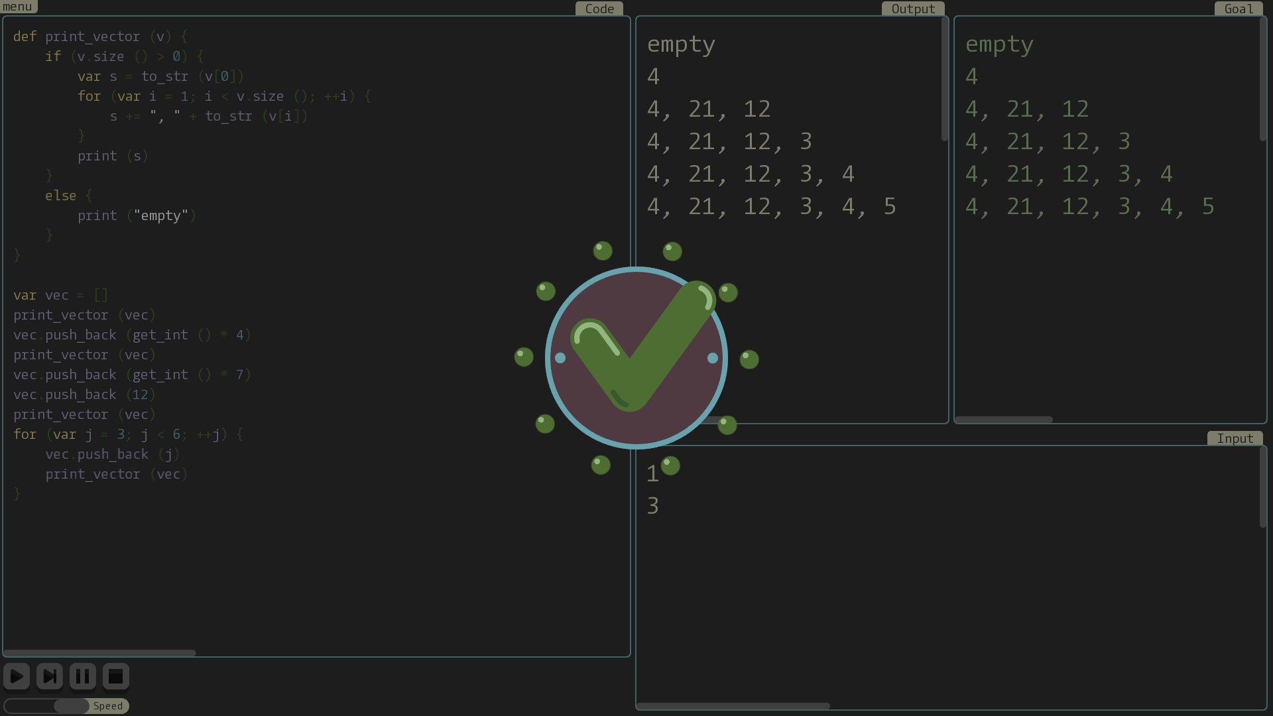Click the large green checkmark badge
This screenshot has width=1273, height=716.
[x=636, y=358]
